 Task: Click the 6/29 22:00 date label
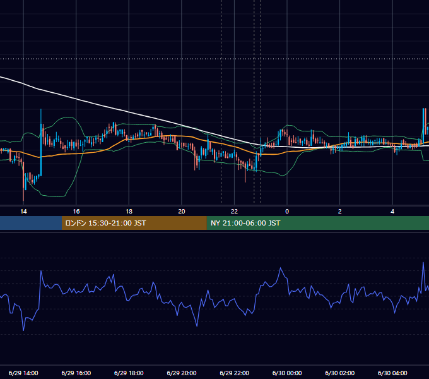coord(235,373)
